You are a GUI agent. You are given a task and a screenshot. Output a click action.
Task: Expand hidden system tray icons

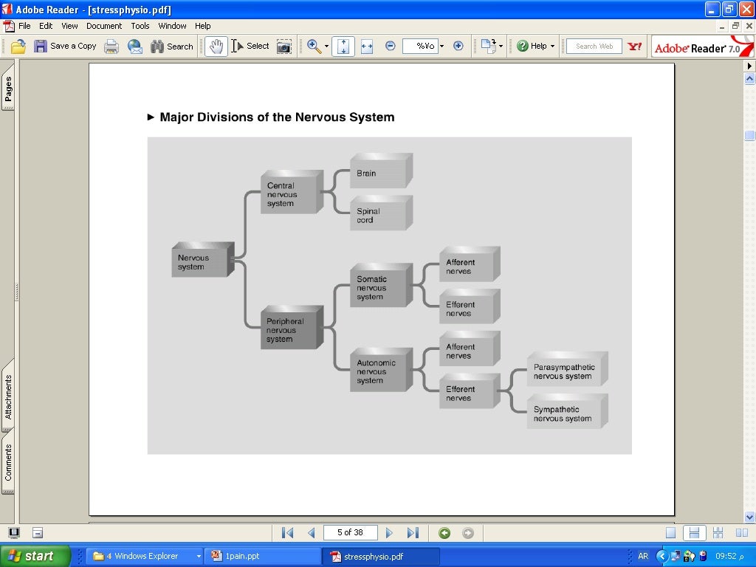pyautogui.click(x=662, y=557)
